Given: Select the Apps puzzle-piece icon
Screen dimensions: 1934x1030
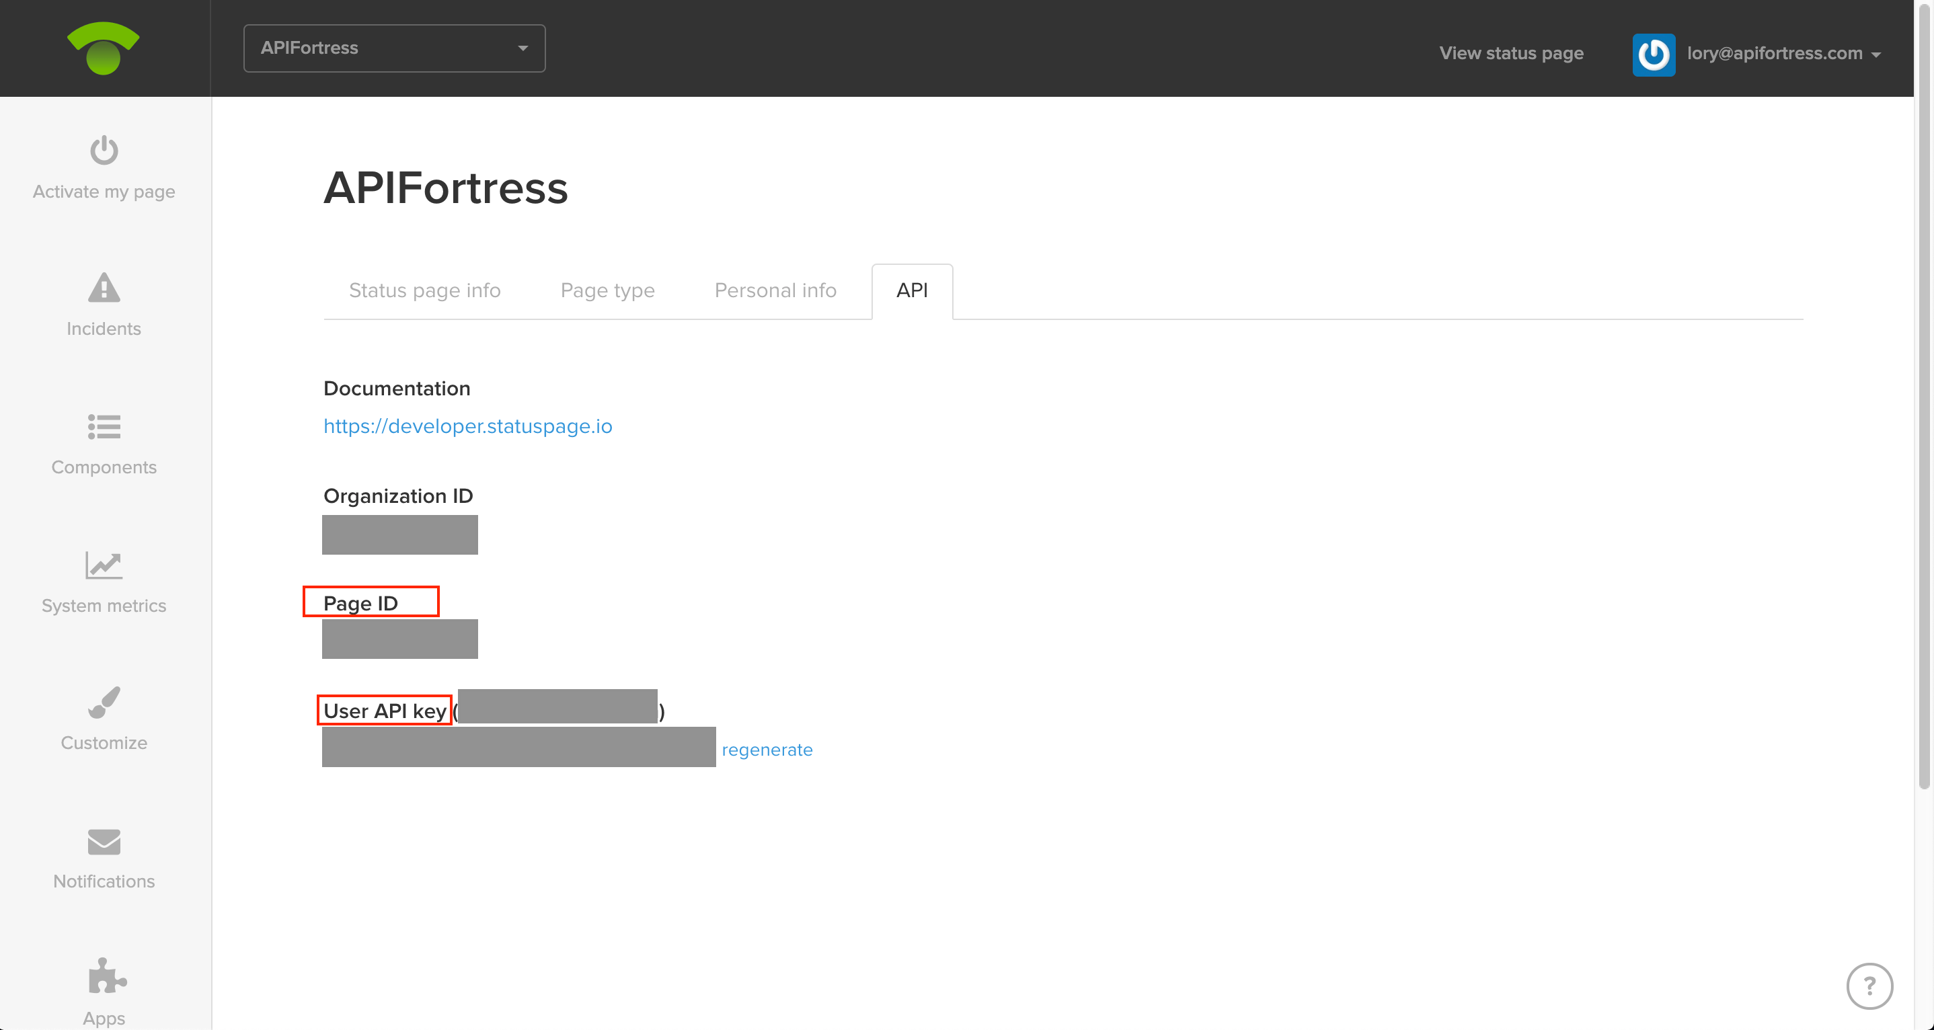Looking at the screenshot, I should pos(104,976).
